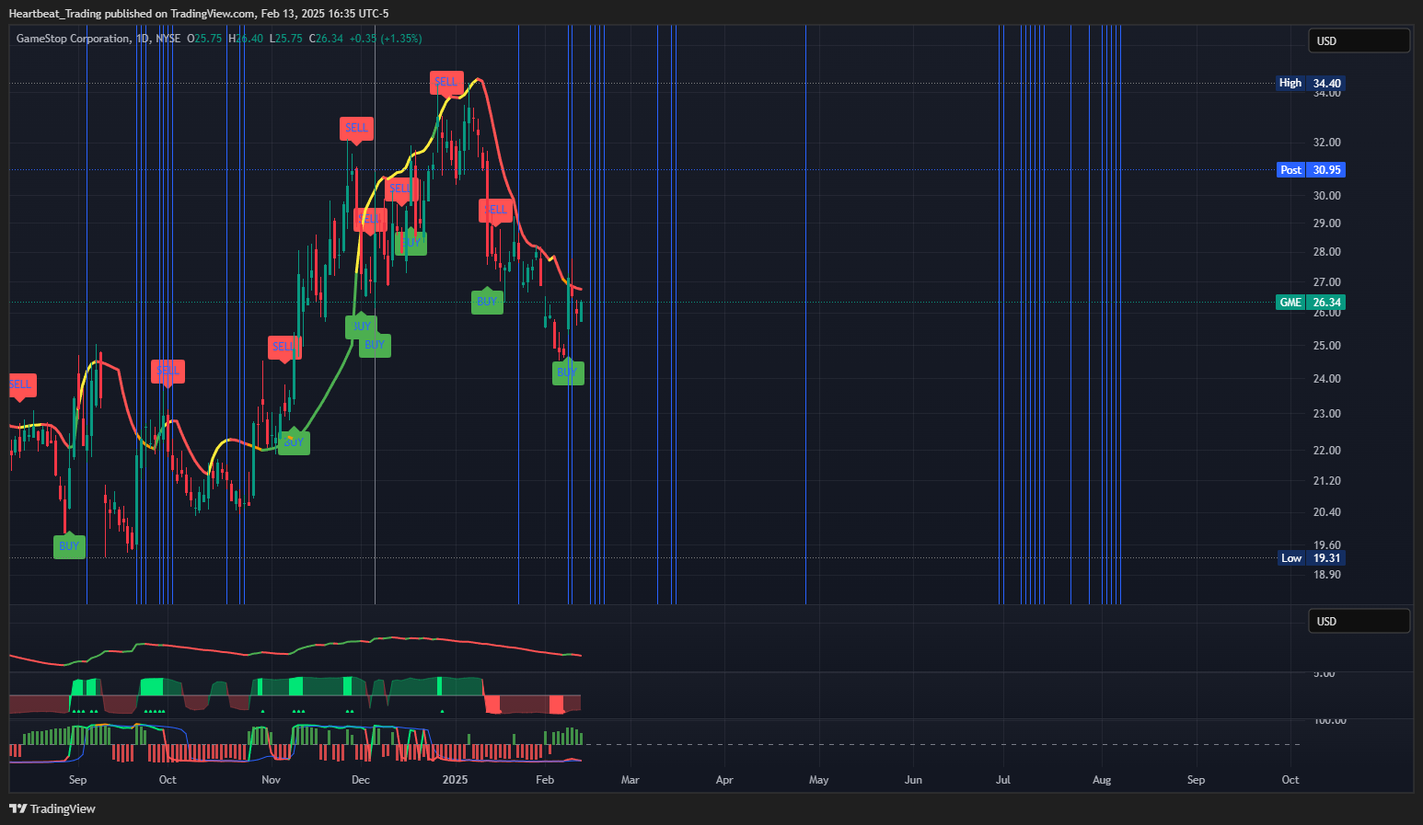Select the BUY signal at the lowest price near 19.60

point(69,546)
